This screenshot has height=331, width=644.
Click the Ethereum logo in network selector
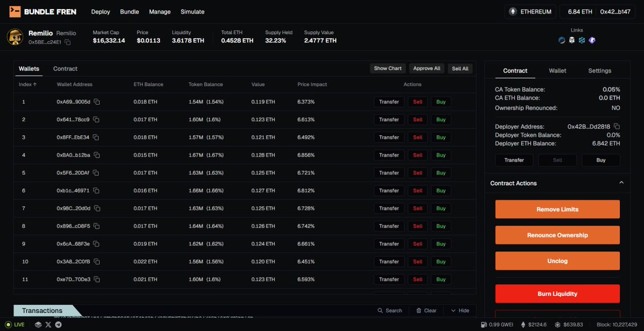coord(513,11)
